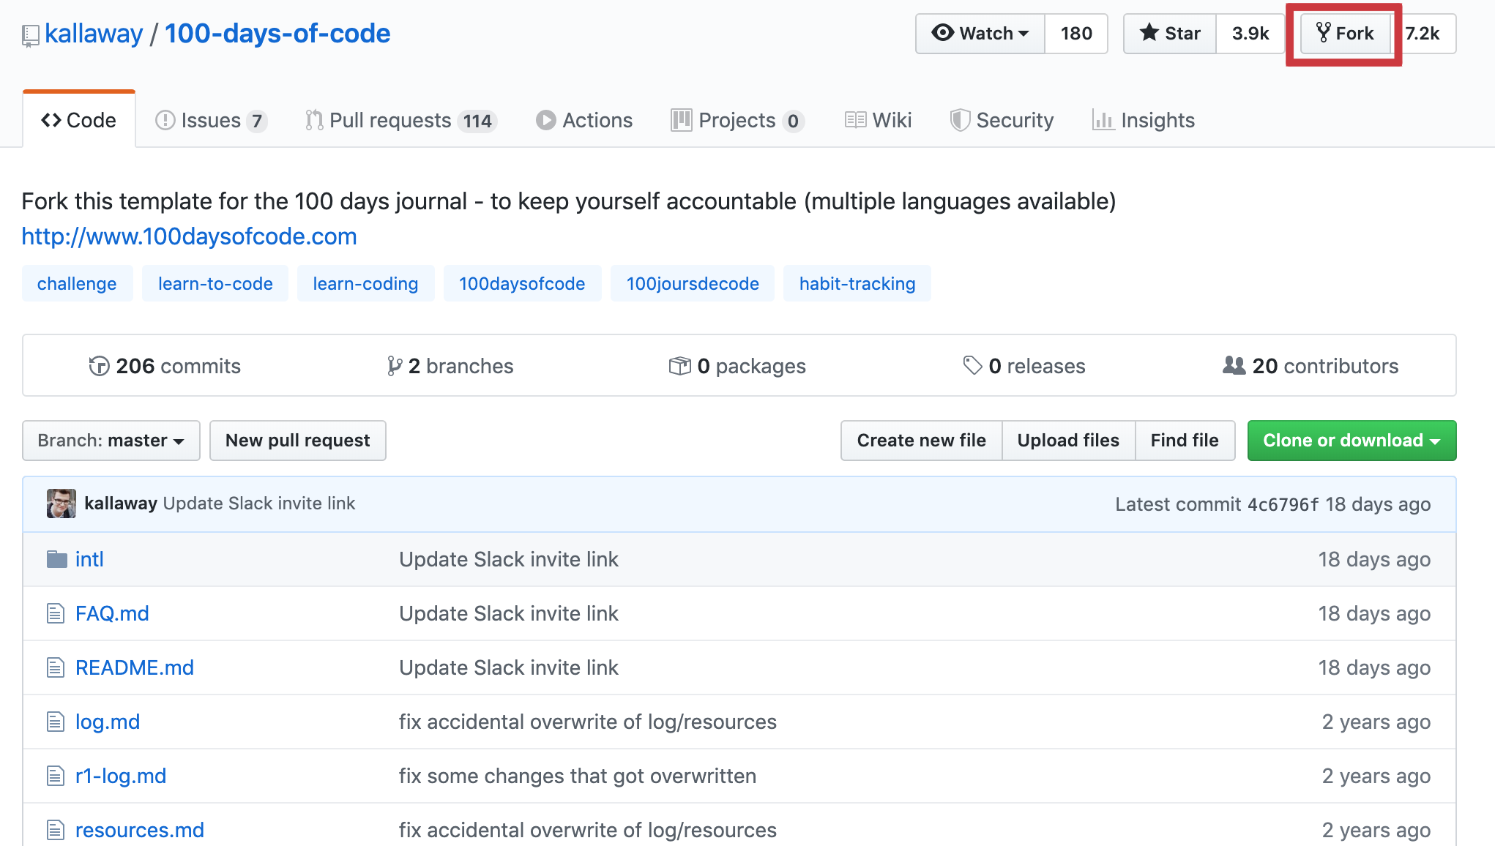Open latest commit hash 4c6796f
This screenshot has width=1495, height=846.
click(1283, 504)
